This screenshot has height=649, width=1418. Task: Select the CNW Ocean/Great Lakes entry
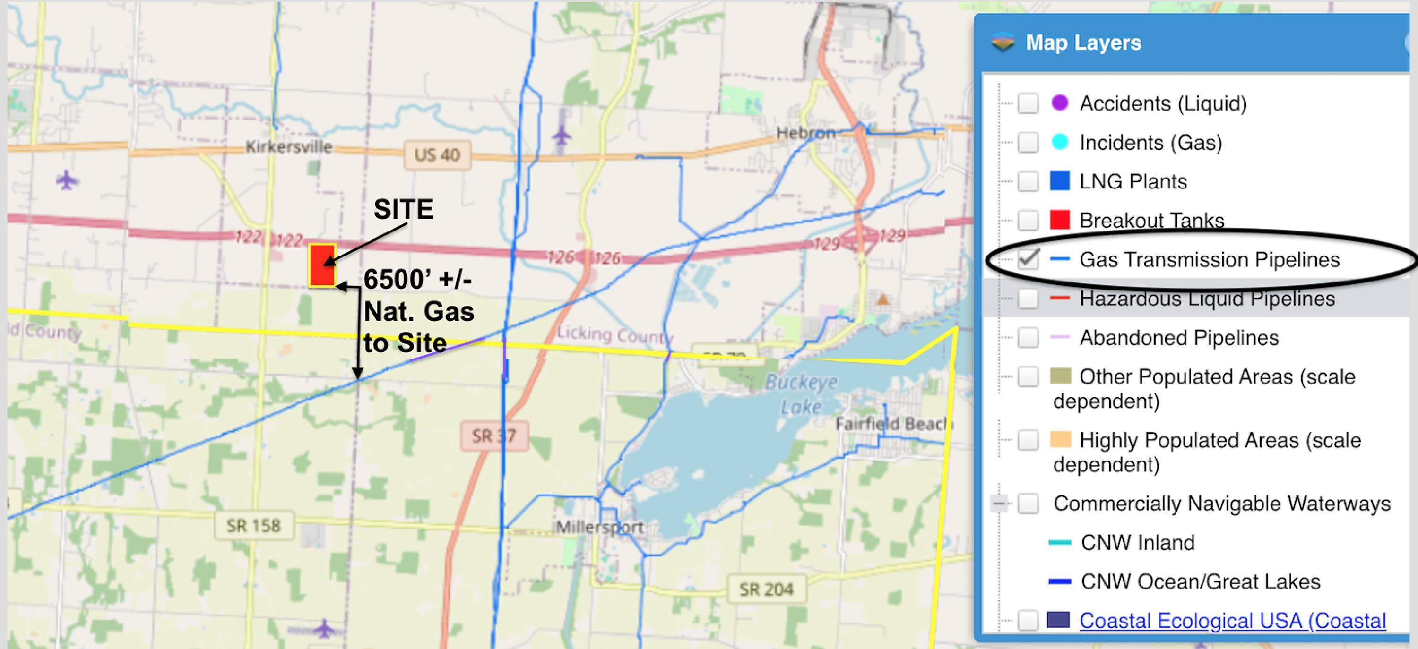pos(1200,581)
